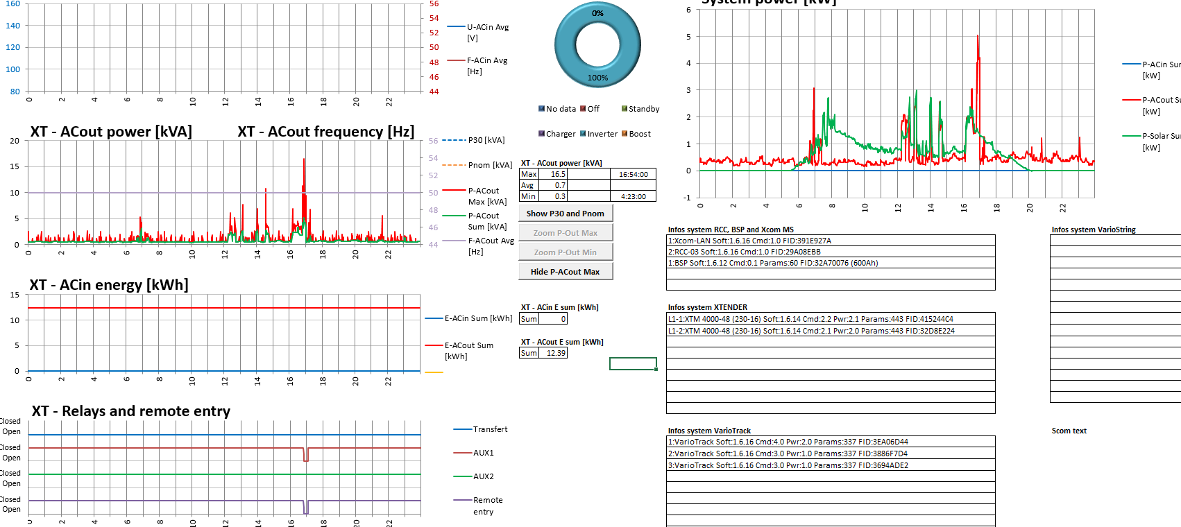Screen dimensions: 1181x527
Task: Click the Standby legend marker
Action: pos(625,109)
